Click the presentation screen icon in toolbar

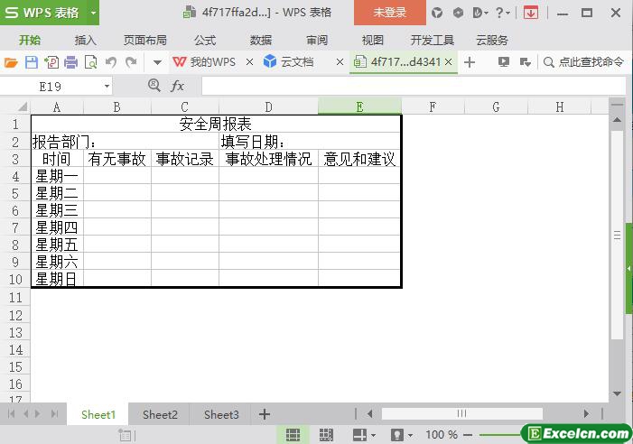[x=503, y=62]
